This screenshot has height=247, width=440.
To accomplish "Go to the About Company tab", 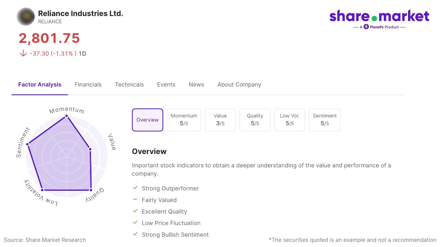I will tap(239, 85).
